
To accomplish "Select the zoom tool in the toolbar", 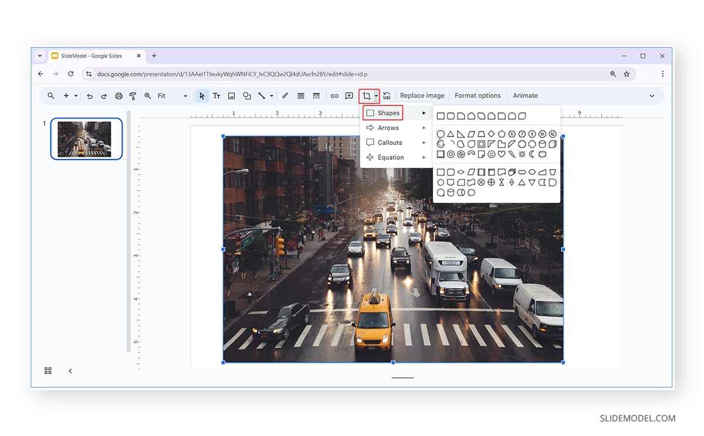I will pos(148,96).
